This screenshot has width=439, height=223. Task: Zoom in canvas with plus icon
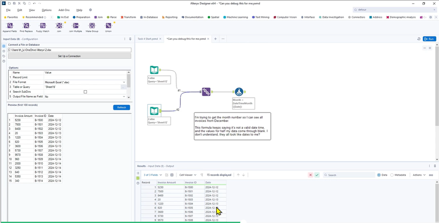[x=430, y=48]
